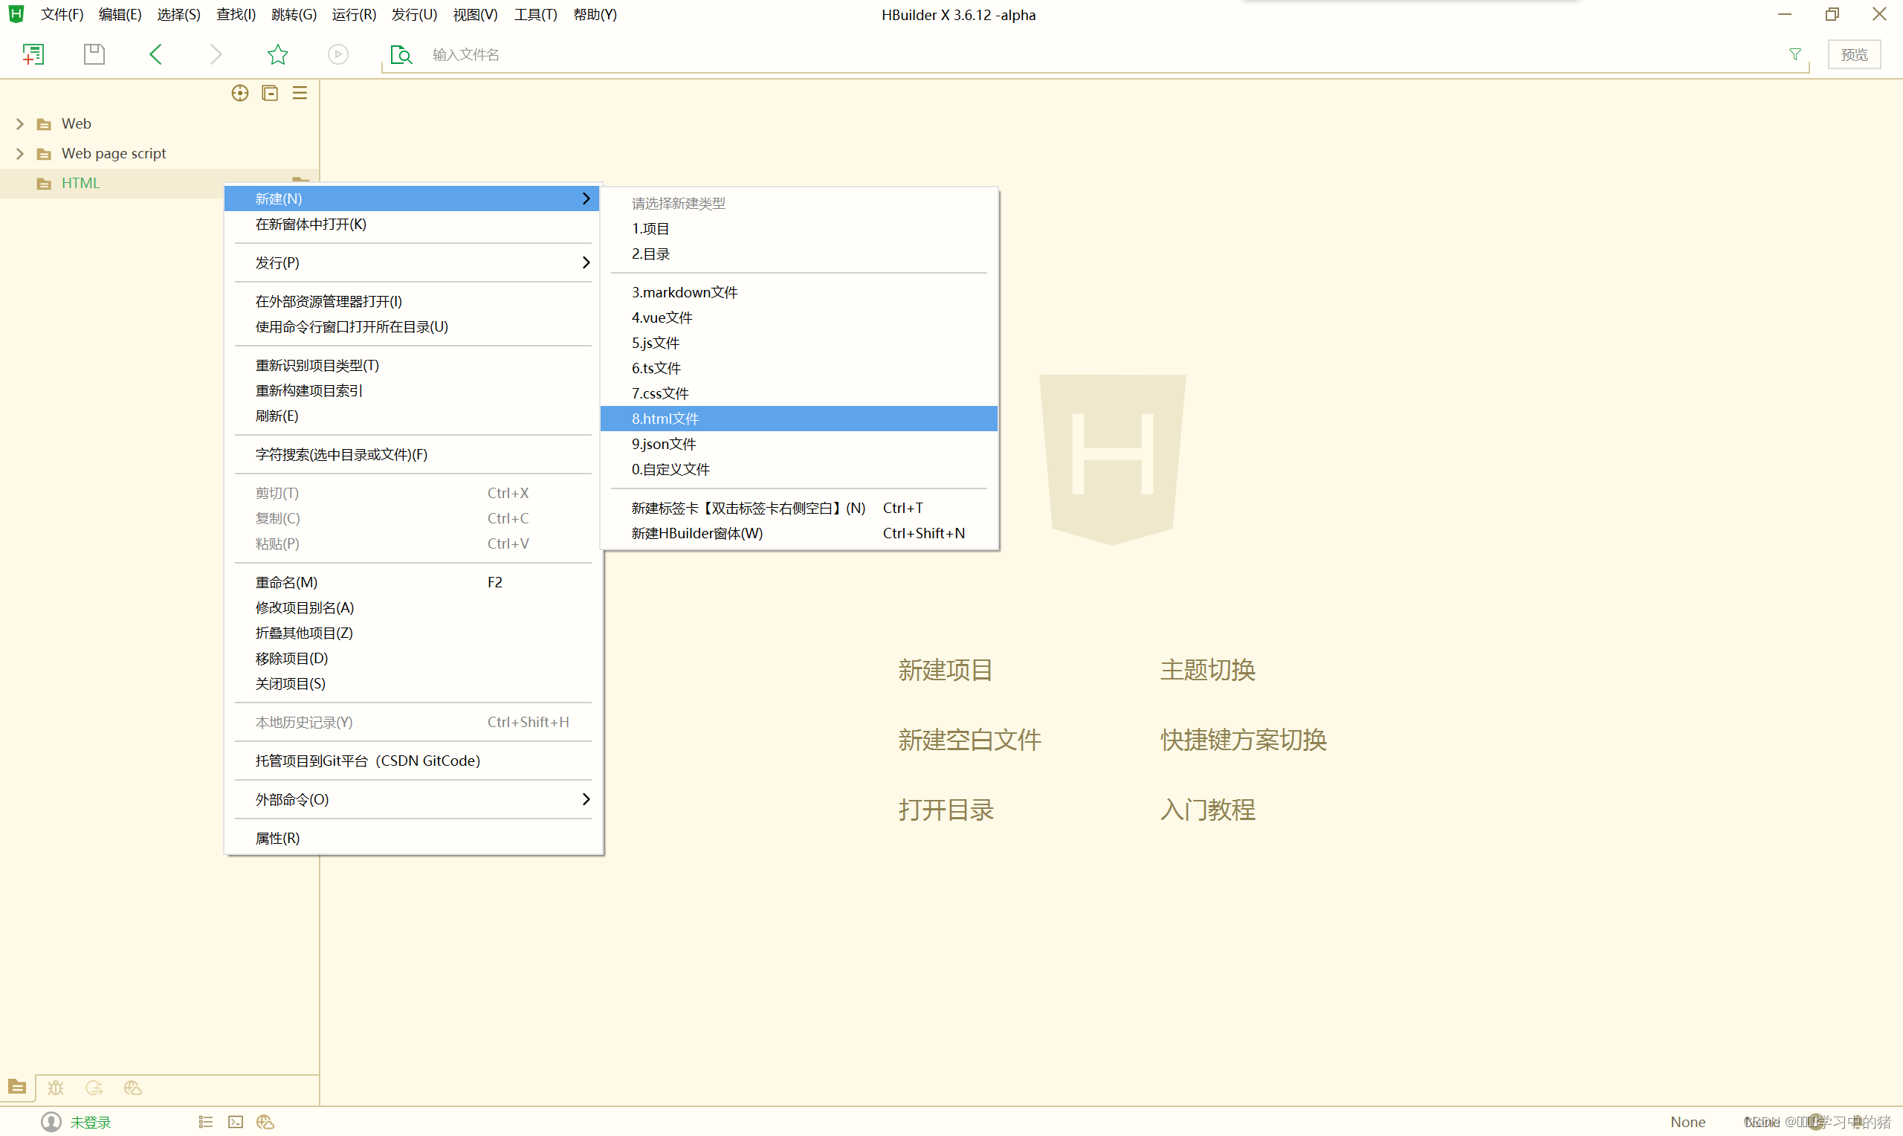Open the 视图(V) menu
This screenshot has width=1903, height=1136.
475,15
